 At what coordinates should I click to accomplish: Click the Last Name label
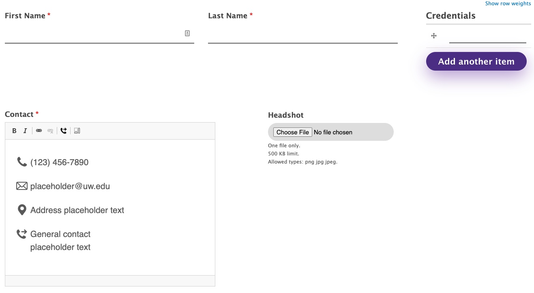(x=228, y=15)
